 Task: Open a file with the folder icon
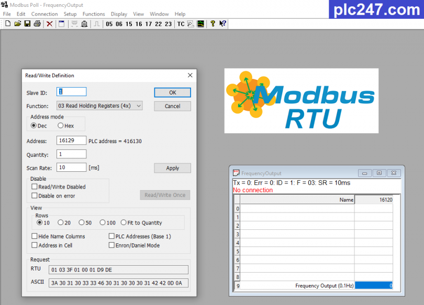point(18,24)
